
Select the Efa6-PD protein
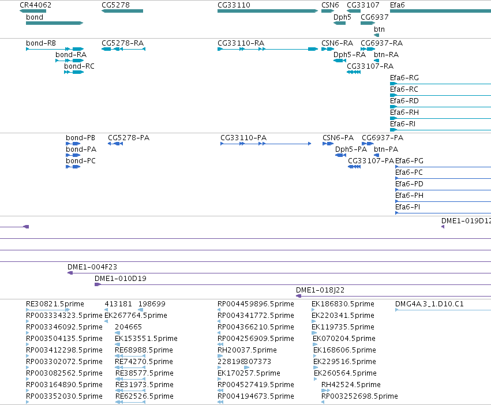443,190
